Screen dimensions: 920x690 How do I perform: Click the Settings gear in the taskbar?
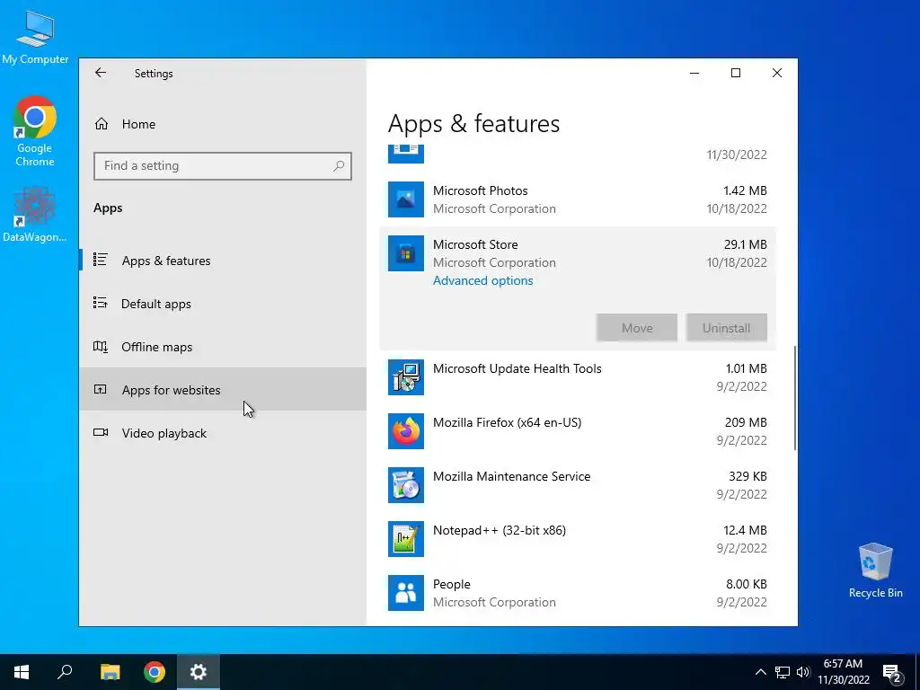pyautogui.click(x=199, y=672)
